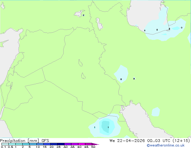
Task: Click the '1' value inside the darkest cyan rain core
Action: pyautogui.click(x=108, y=127)
